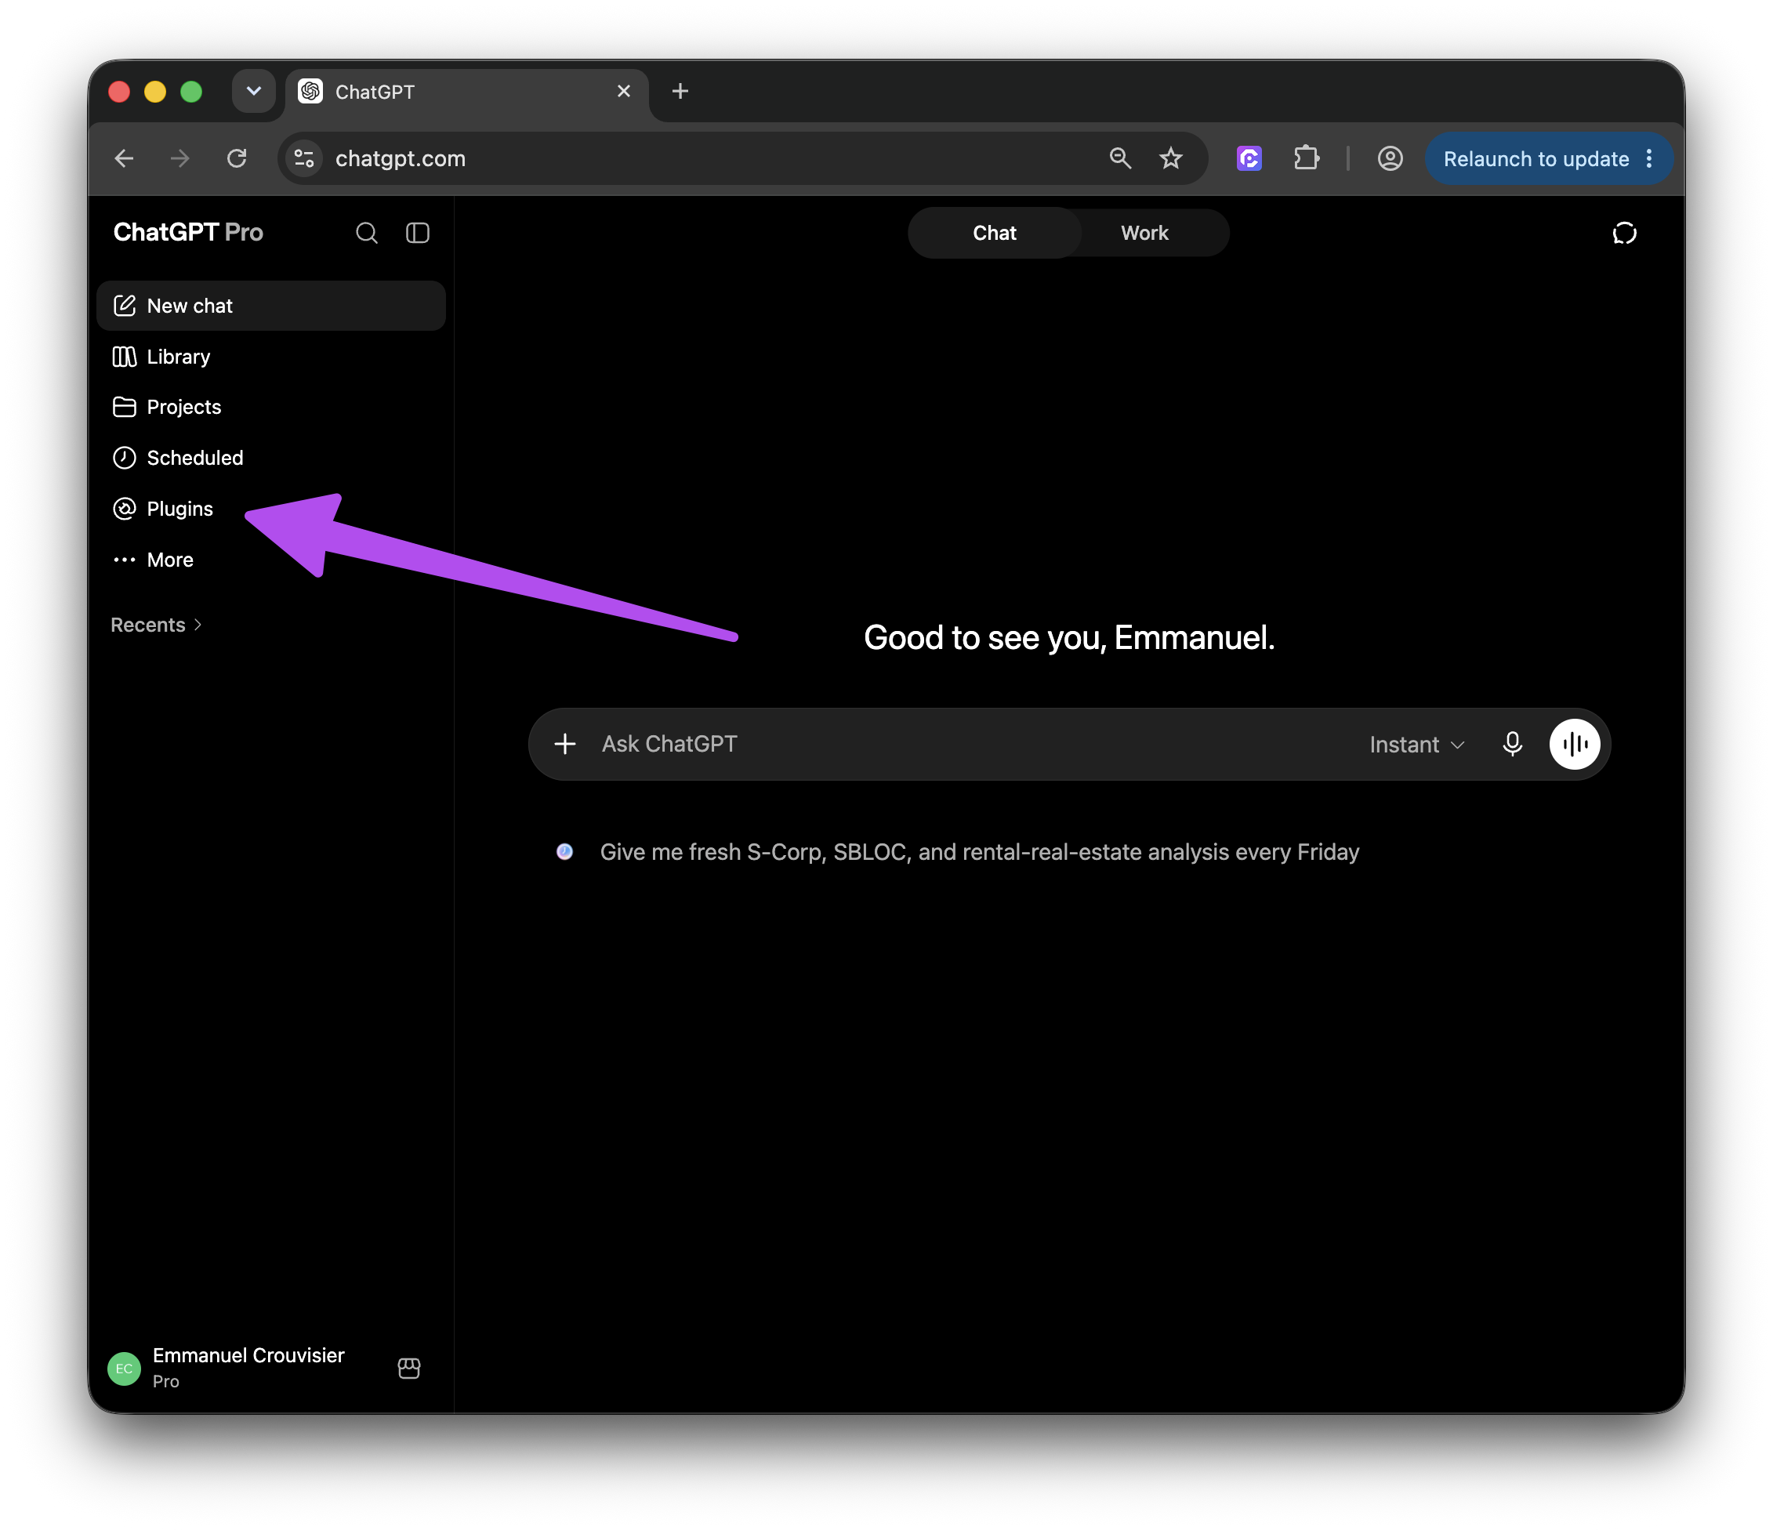Open the Plugins page
Viewport: 1773px width, 1530px height.
click(271, 508)
